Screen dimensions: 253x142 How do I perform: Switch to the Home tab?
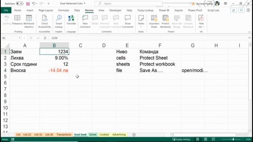click(17, 10)
